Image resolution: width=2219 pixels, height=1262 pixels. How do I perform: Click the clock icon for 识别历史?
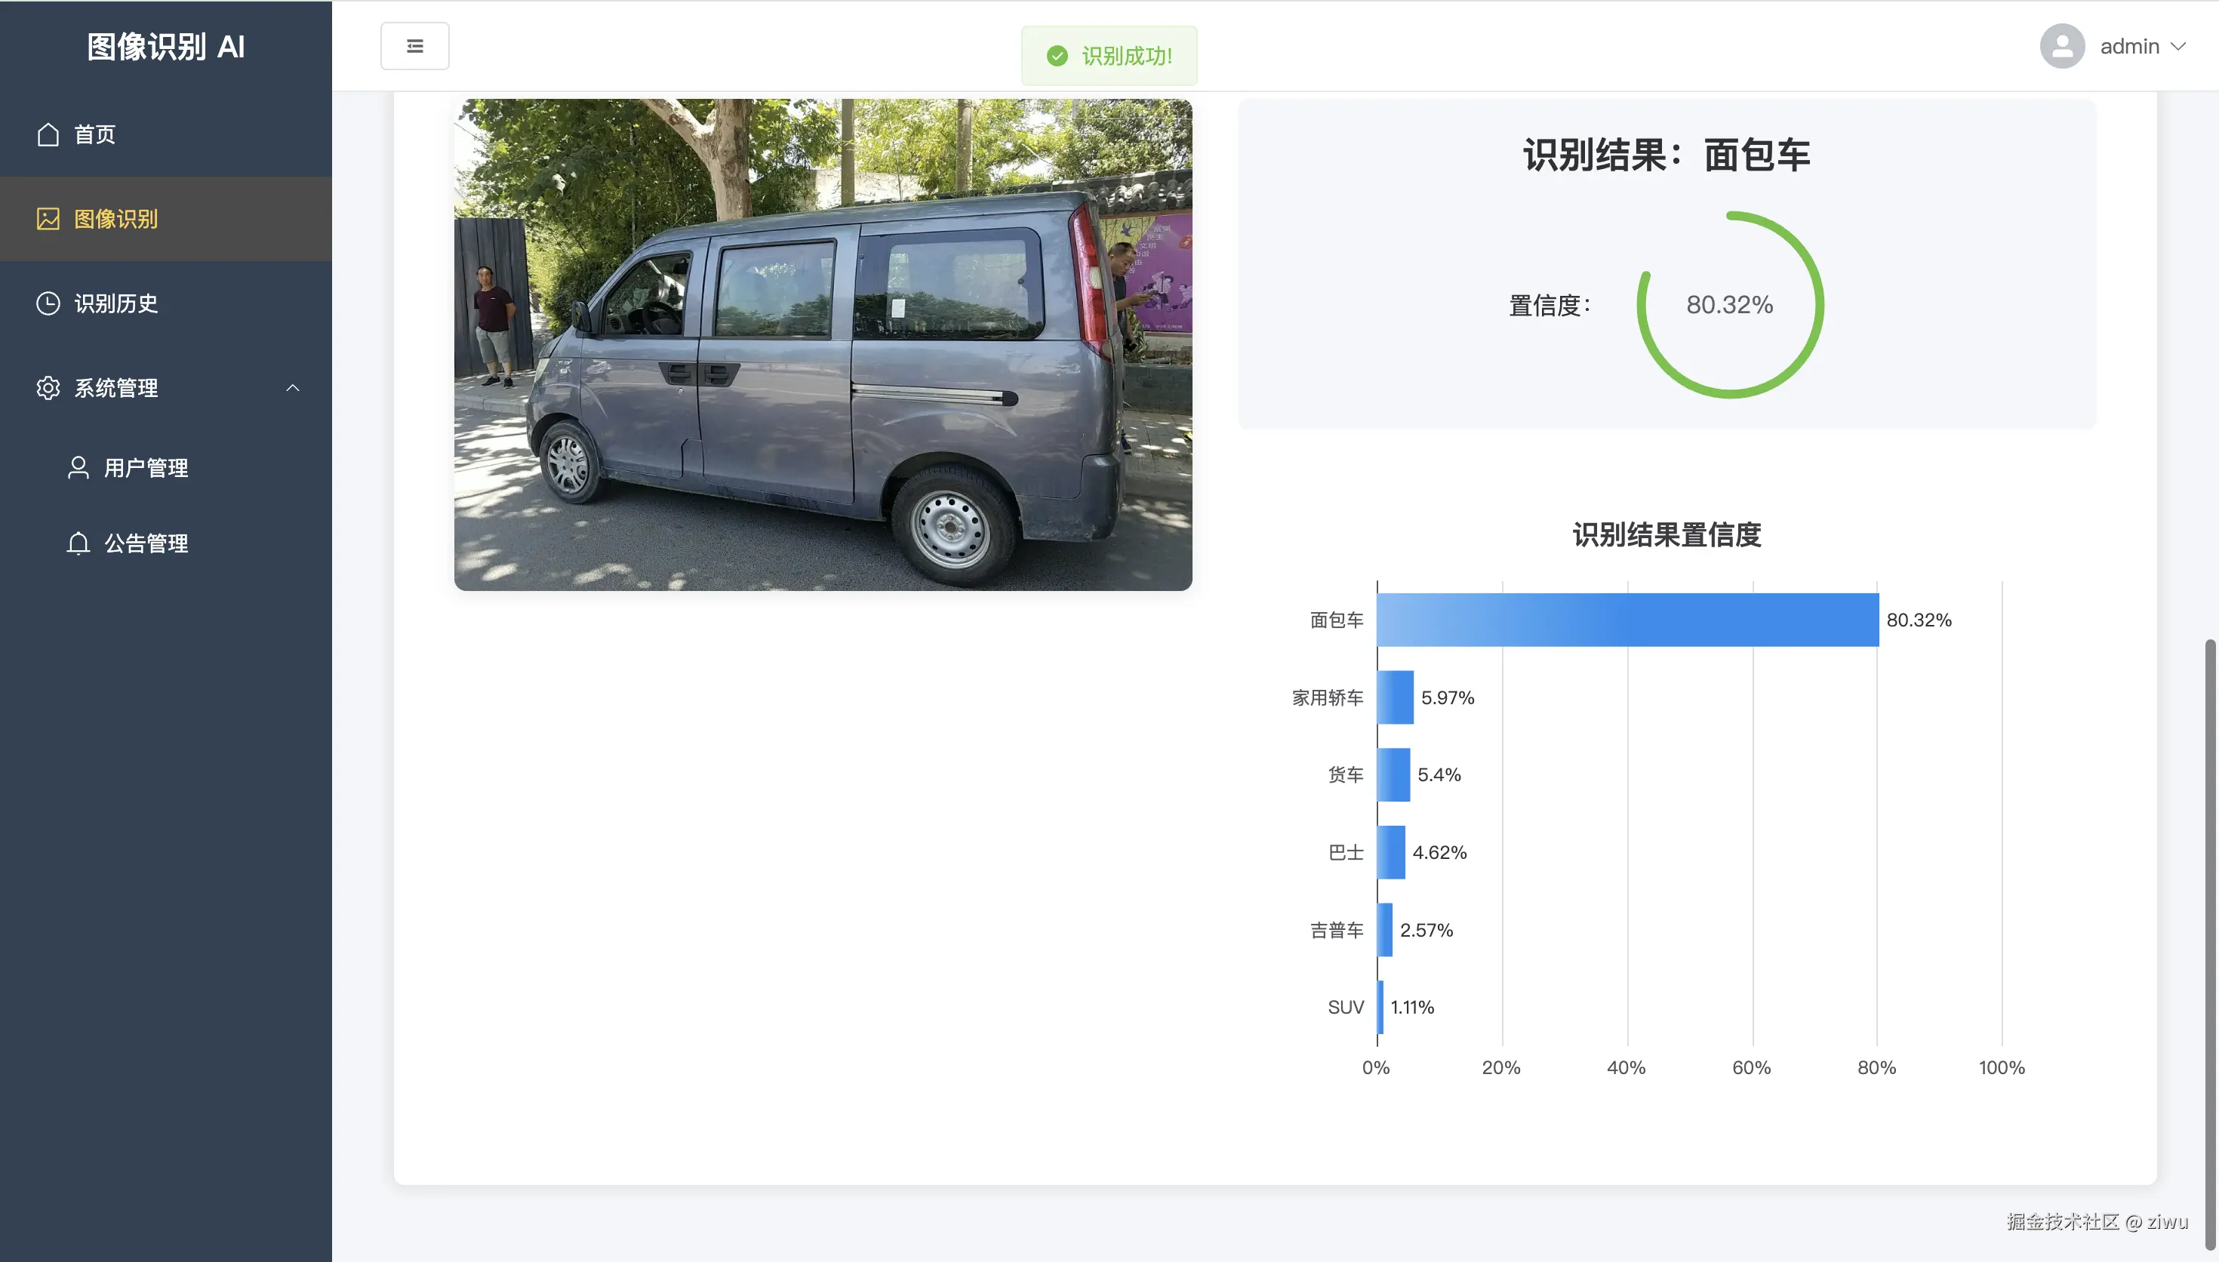click(x=48, y=303)
